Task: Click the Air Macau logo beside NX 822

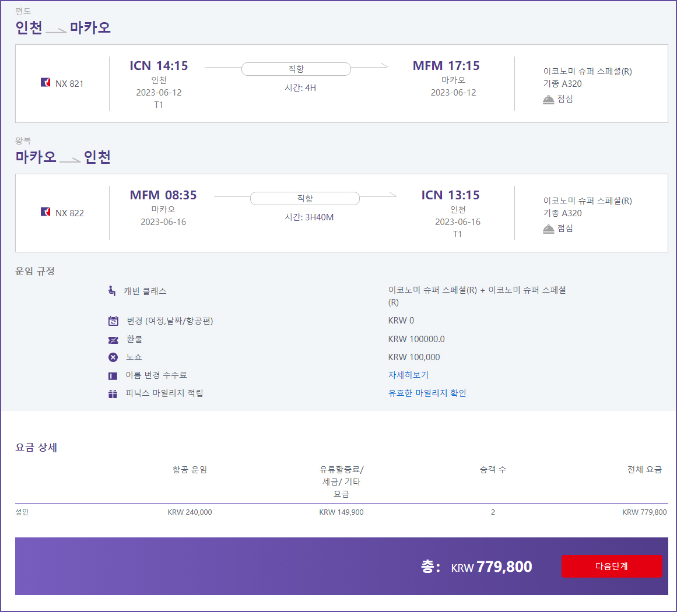Action: [x=45, y=212]
